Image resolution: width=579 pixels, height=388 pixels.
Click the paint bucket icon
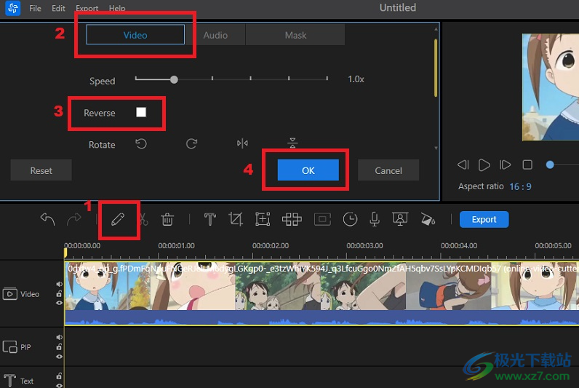click(428, 219)
